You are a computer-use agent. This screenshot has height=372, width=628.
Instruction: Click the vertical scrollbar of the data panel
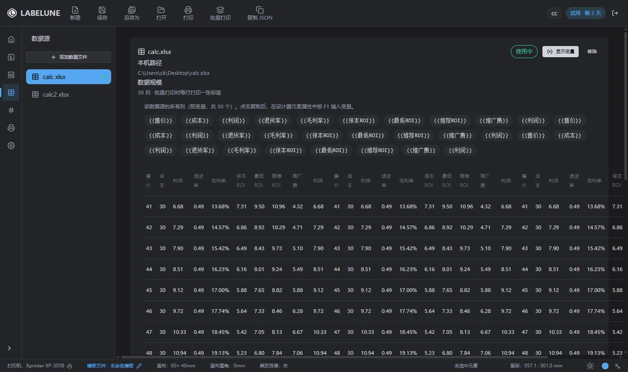(x=626, y=106)
